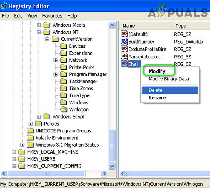Select the Program Manager folder icon

64,74
